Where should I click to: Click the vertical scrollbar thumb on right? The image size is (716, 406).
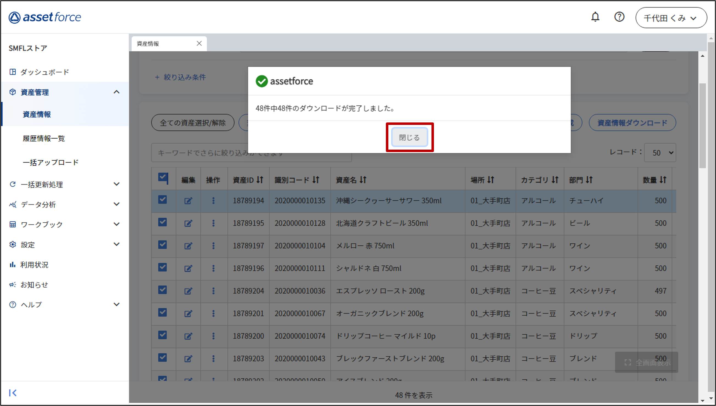(x=702, y=125)
